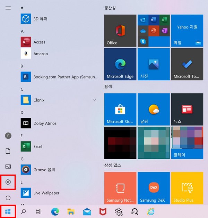Open the Samsung Notes tile
This screenshot has width=208, height=218.
point(120,188)
